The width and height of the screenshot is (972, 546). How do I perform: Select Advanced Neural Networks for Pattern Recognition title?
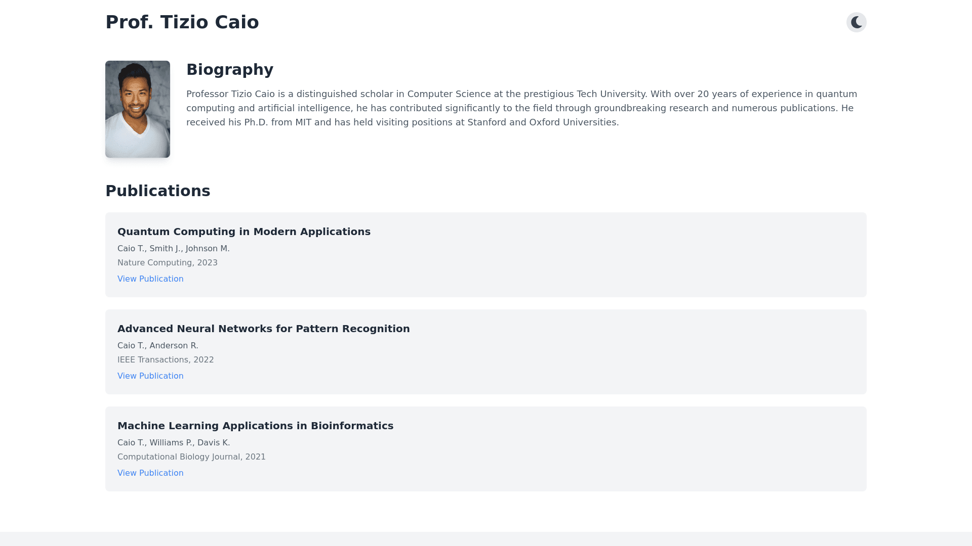coord(264,329)
